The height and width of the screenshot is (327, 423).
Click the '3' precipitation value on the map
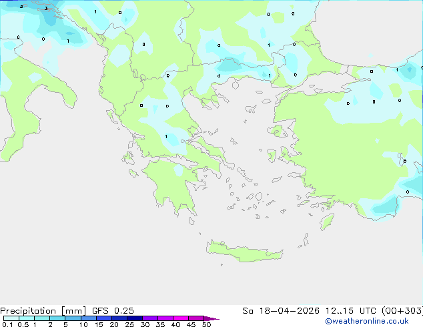point(46,9)
